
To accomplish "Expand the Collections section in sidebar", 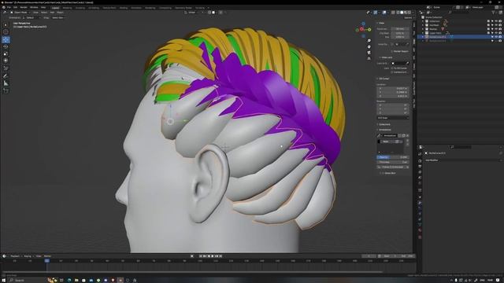I will [384, 124].
